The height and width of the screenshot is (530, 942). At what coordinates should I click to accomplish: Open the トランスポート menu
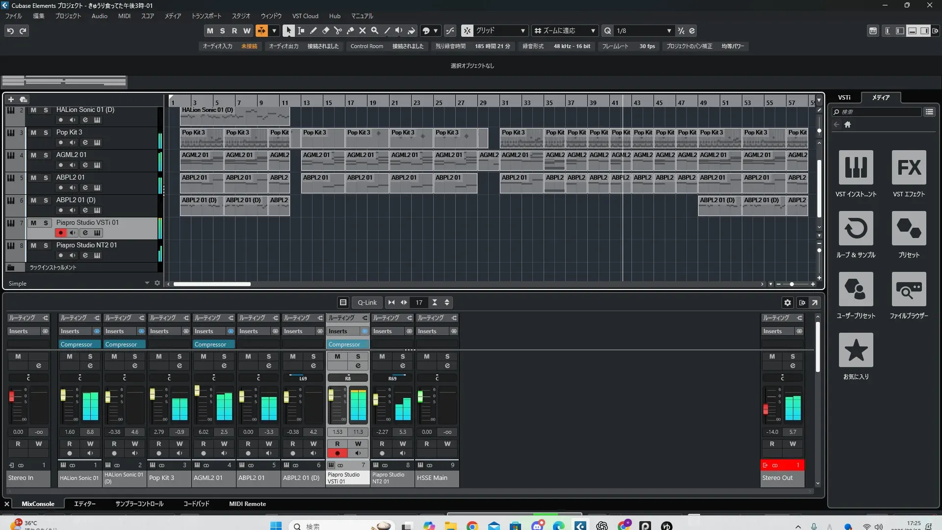(x=206, y=16)
